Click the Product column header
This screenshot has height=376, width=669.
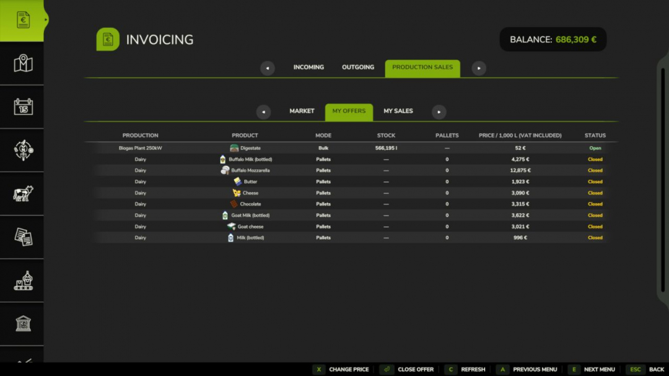[245, 135]
